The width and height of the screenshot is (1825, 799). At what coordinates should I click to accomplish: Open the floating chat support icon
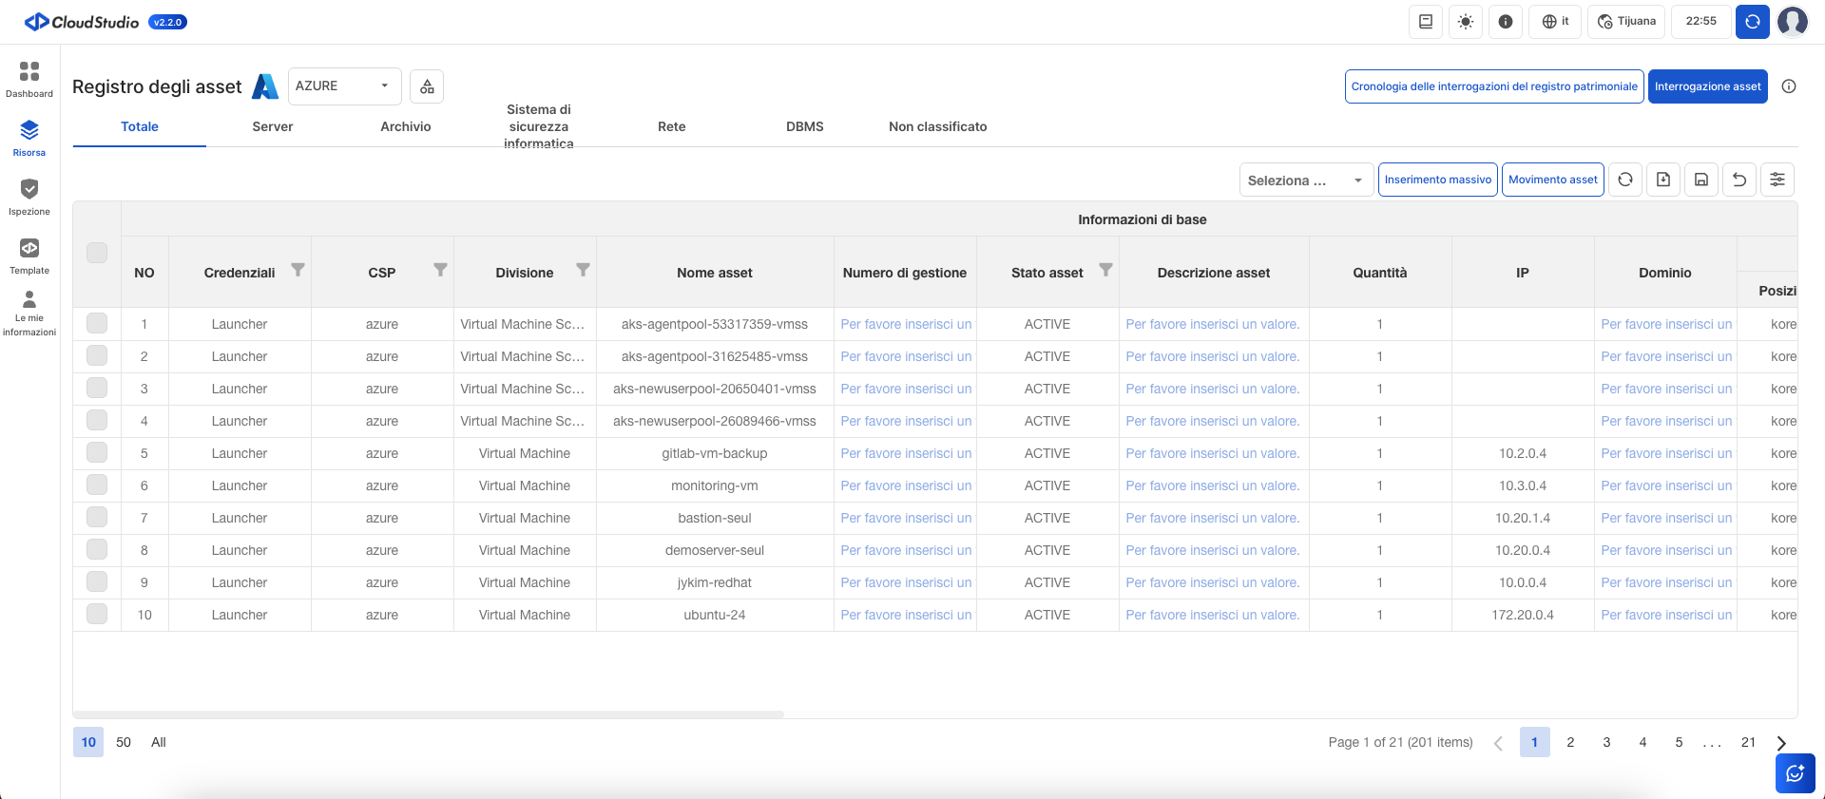click(1795, 773)
